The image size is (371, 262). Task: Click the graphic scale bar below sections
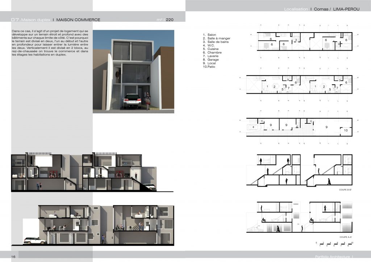click(x=335, y=244)
